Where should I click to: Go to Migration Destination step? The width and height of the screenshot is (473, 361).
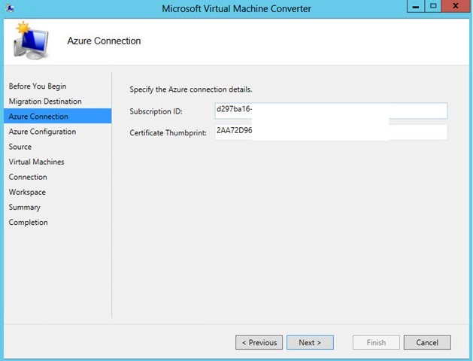click(x=45, y=102)
